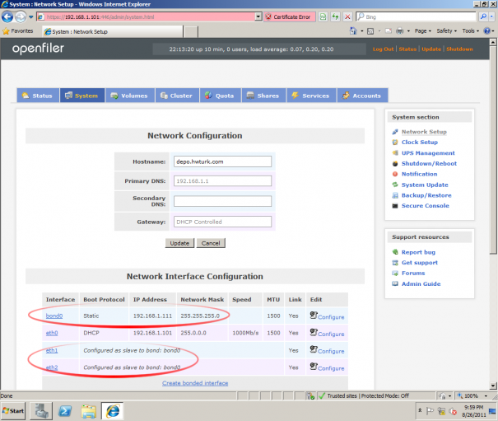Click the Get support link

tap(419, 263)
